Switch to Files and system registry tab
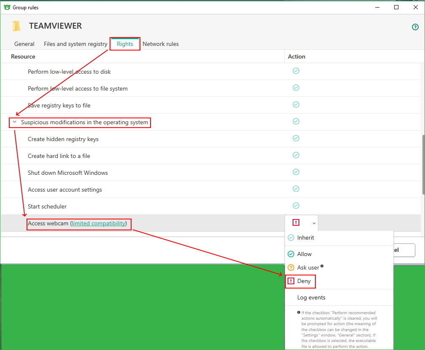Screen dimensions: 425x350 point(75,44)
